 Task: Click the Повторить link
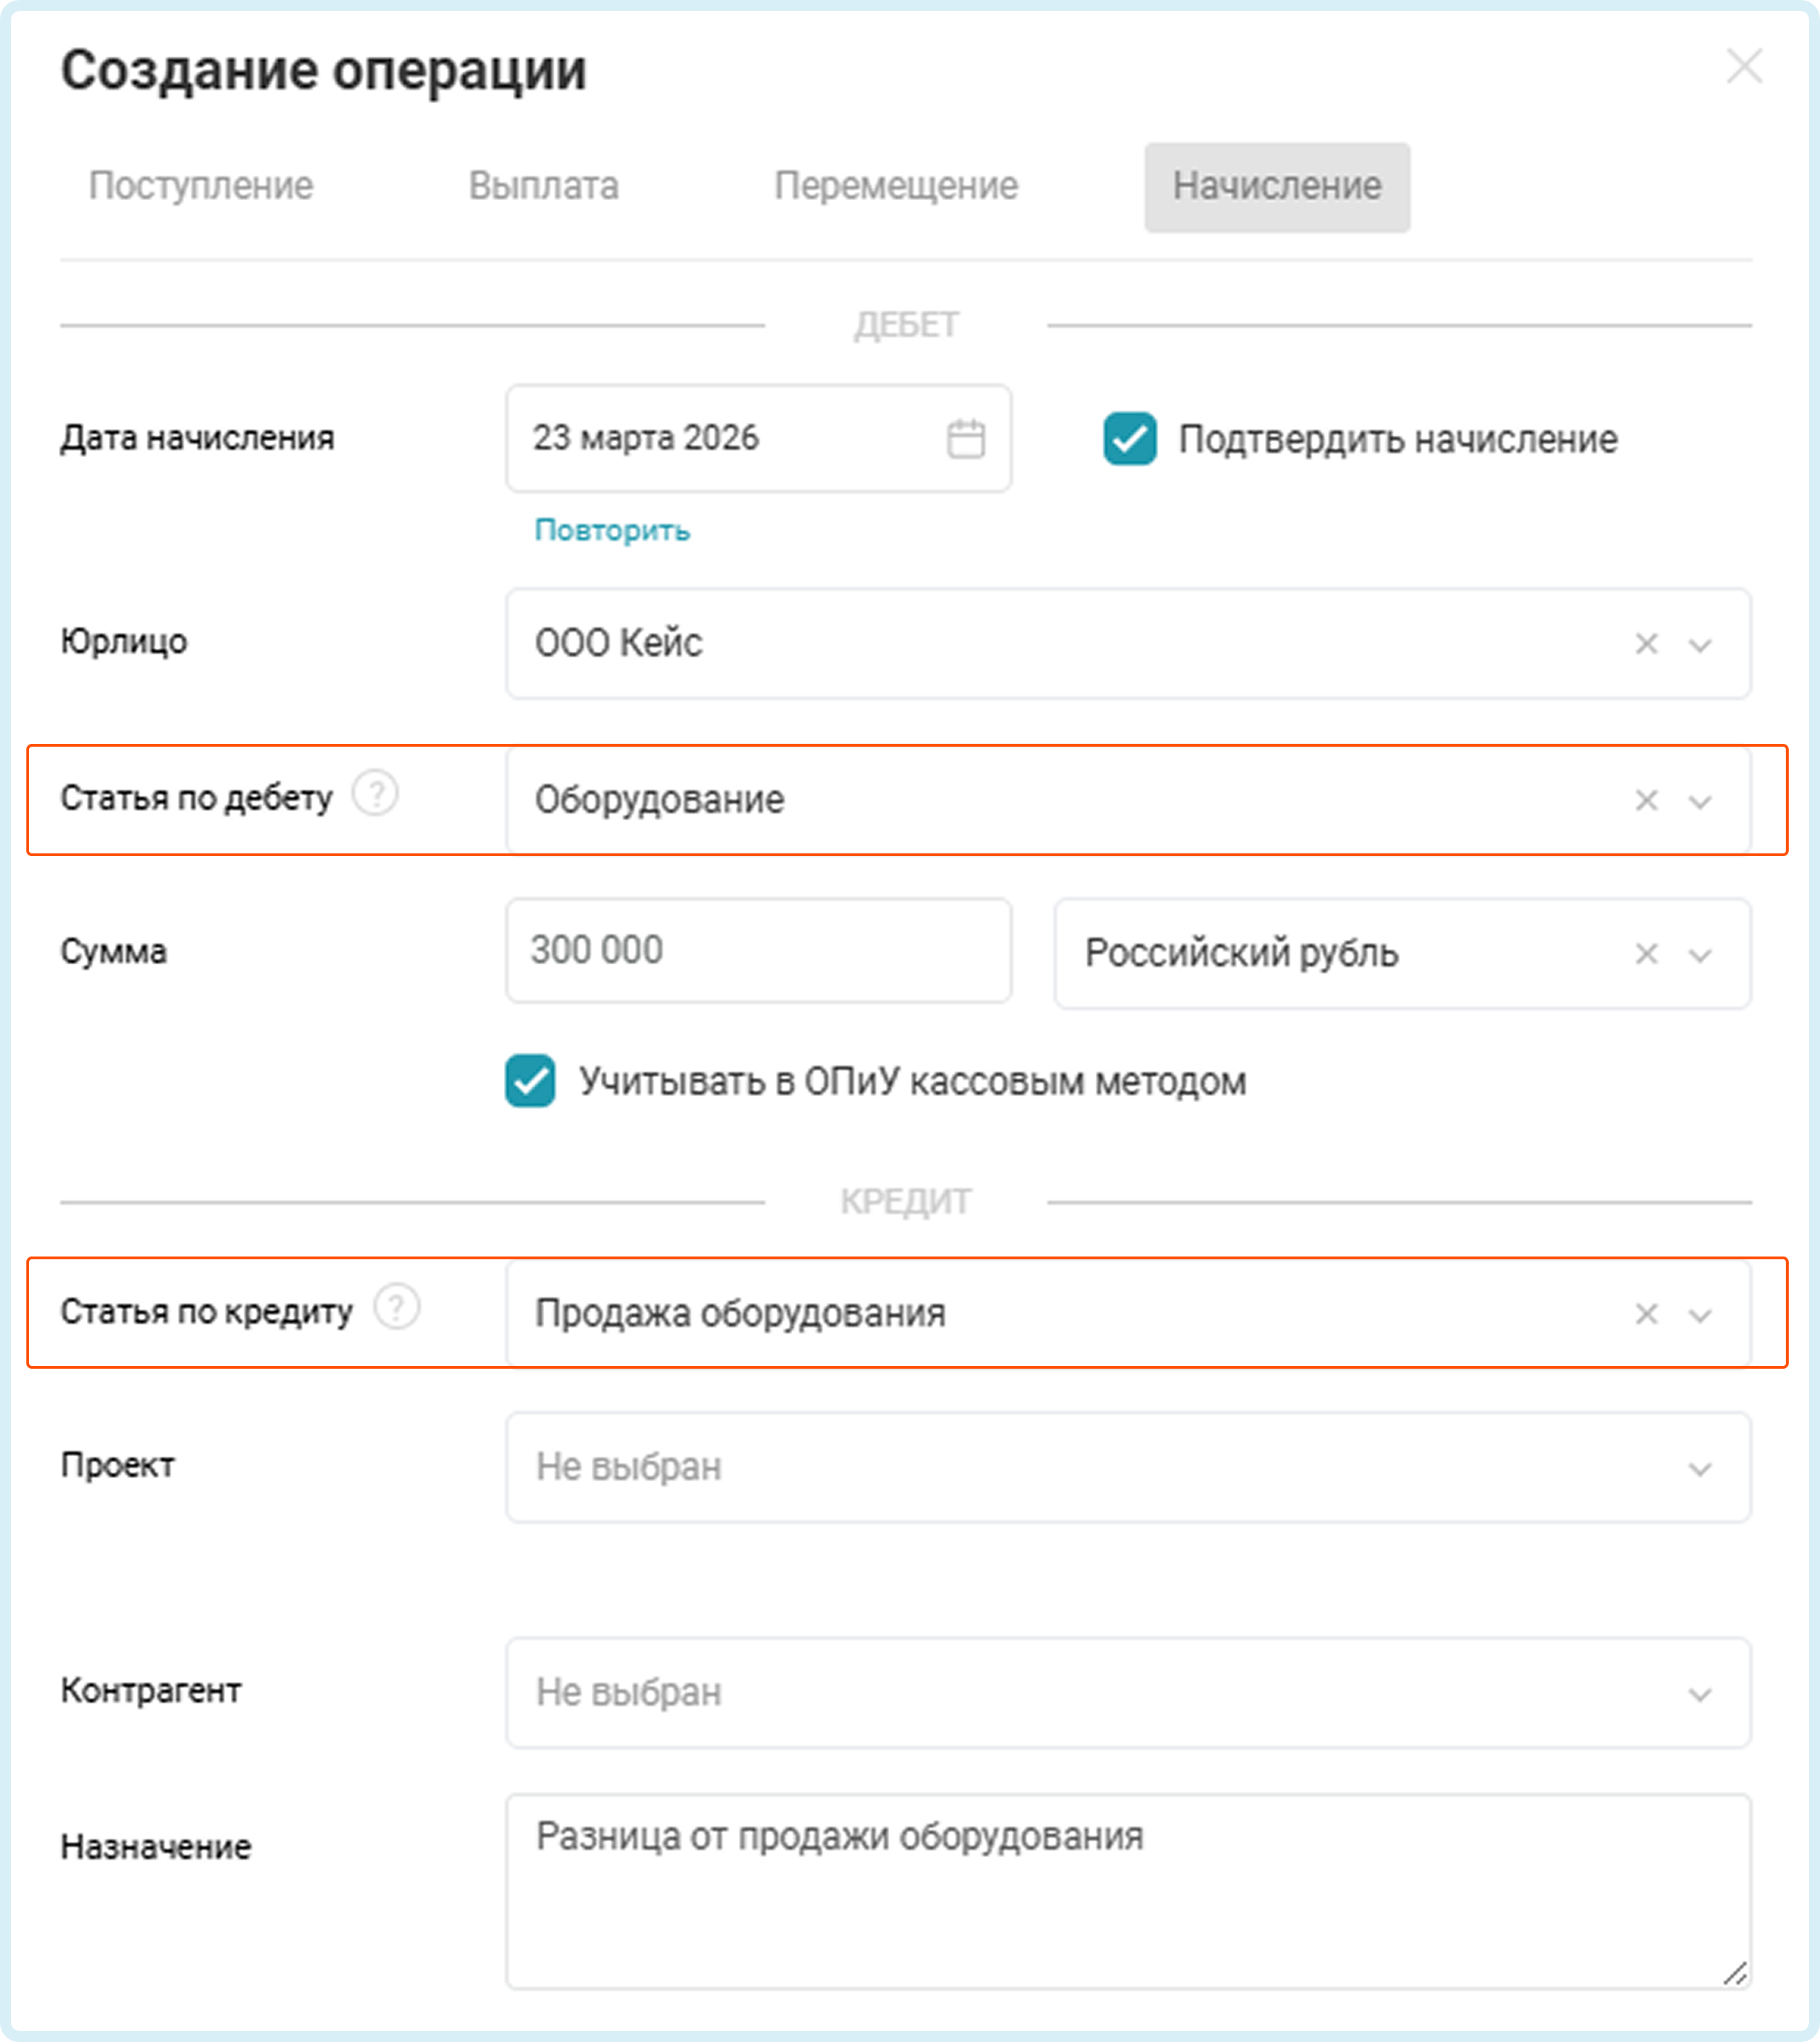612,530
